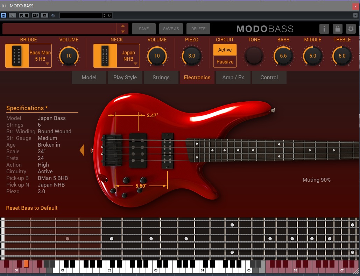Viewport: 360px width, 276px height.
Task: Click the disabled TONE knob
Action: coord(254,56)
